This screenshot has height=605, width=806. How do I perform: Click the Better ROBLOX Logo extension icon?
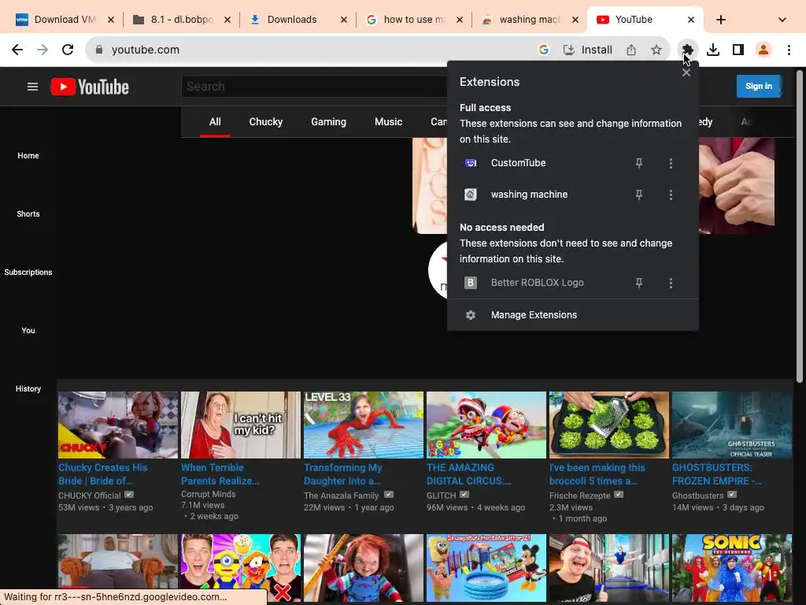[471, 283]
